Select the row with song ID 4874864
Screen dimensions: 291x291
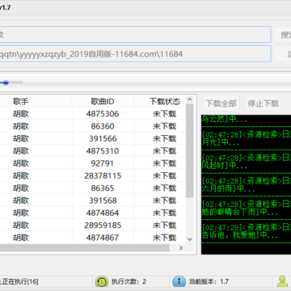tap(93, 213)
